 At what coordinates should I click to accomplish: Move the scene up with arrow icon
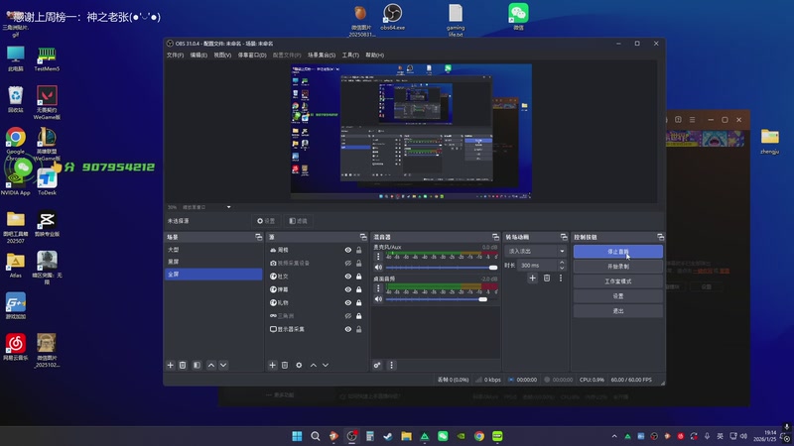pyautogui.click(x=211, y=365)
